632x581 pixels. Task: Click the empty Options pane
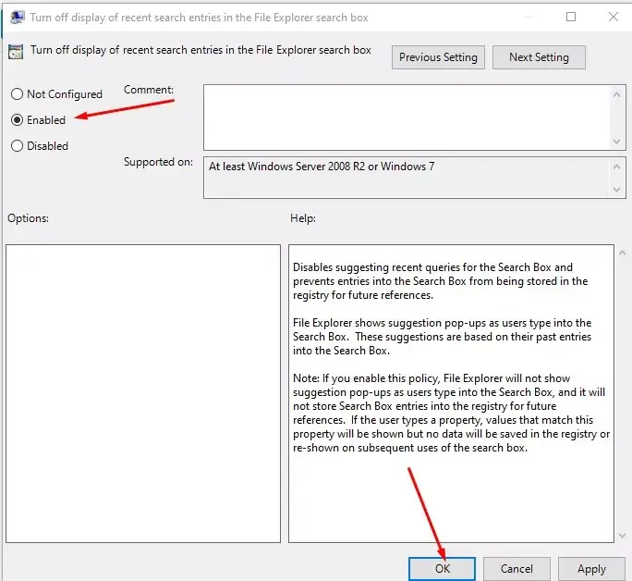pyautogui.click(x=143, y=393)
